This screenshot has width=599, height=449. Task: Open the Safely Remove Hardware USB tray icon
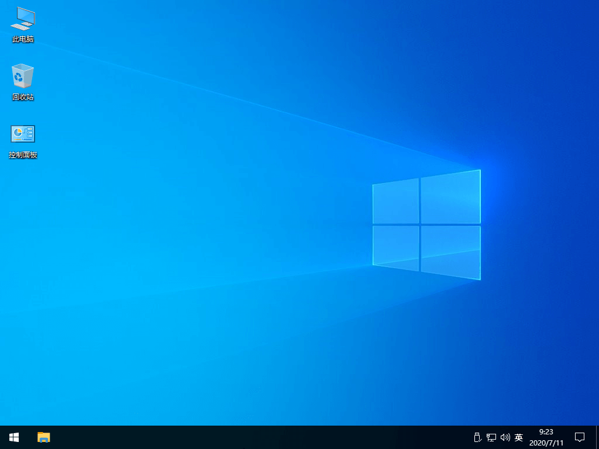coord(477,437)
